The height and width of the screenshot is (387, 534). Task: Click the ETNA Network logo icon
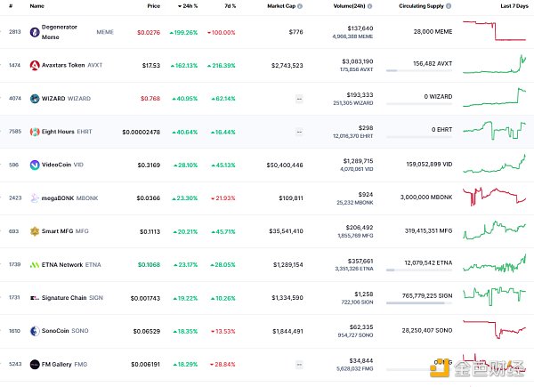click(34, 264)
